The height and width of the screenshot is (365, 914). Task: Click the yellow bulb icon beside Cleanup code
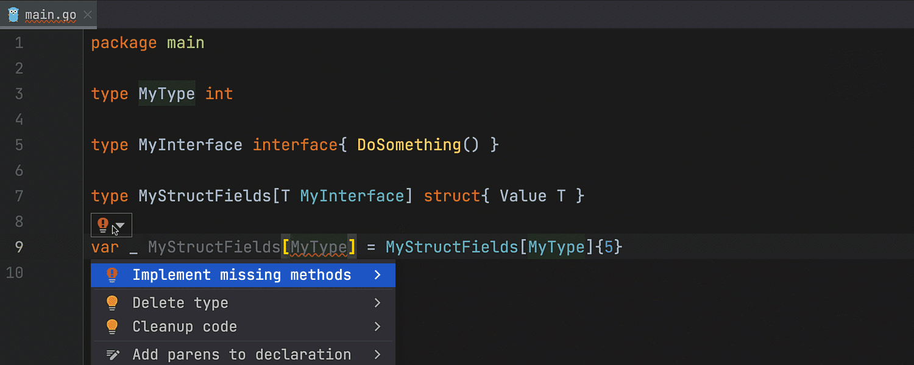[112, 327]
